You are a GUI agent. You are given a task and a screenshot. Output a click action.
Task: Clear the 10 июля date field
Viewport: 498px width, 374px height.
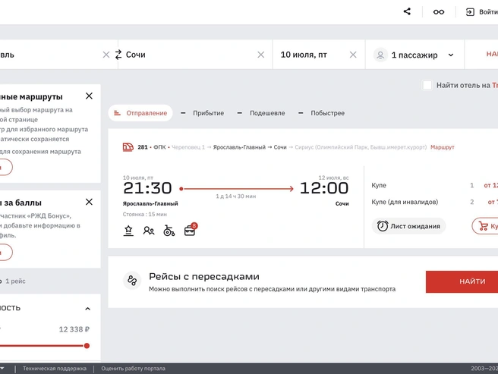point(353,55)
